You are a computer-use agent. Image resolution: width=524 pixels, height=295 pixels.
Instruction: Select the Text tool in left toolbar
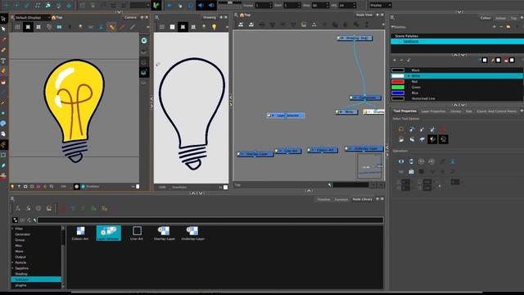[x=3, y=61]
